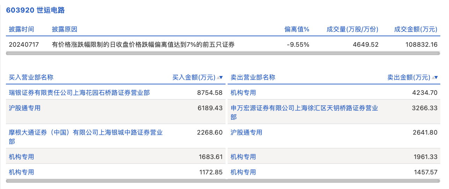Image resolution: width=449 pixels, height=189 pixels.
Task: Click buy-side 机构专用 with amount 1172.85
Action: point(22,172)
